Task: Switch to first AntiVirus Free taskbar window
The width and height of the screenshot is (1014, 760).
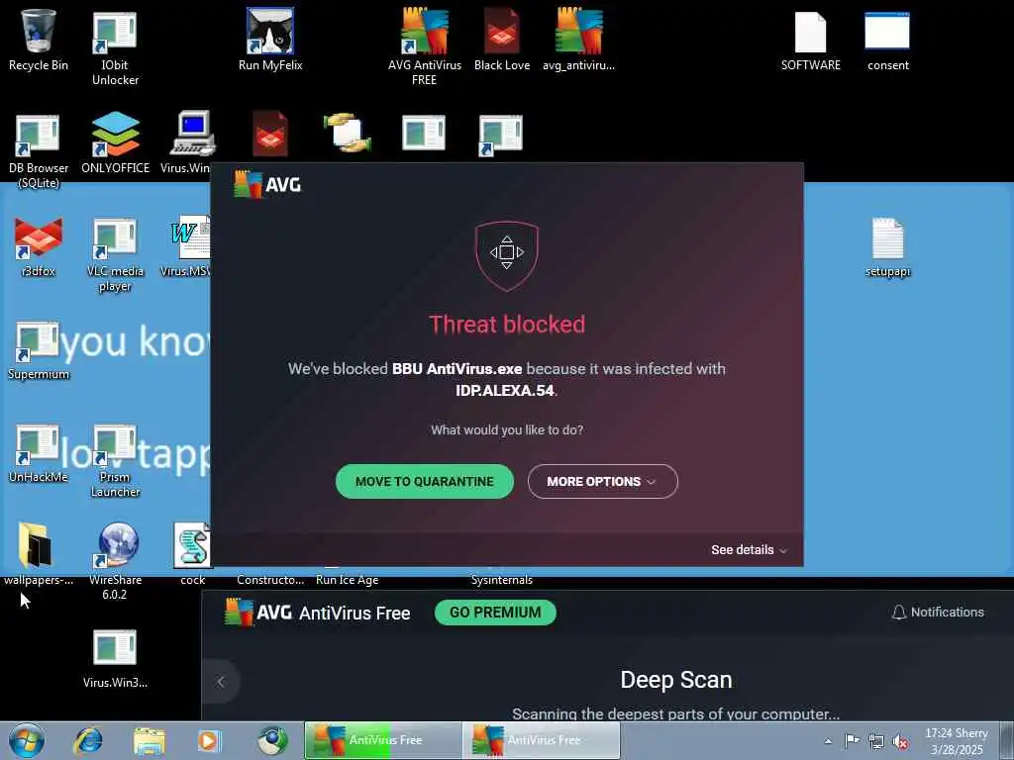Action: [383, 740]
